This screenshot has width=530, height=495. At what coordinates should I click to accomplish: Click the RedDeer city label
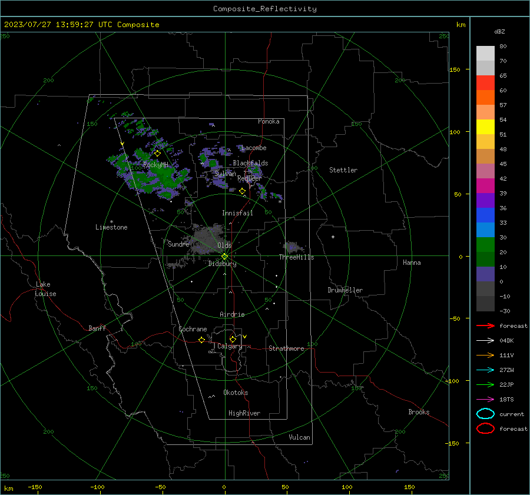(250, 178)
